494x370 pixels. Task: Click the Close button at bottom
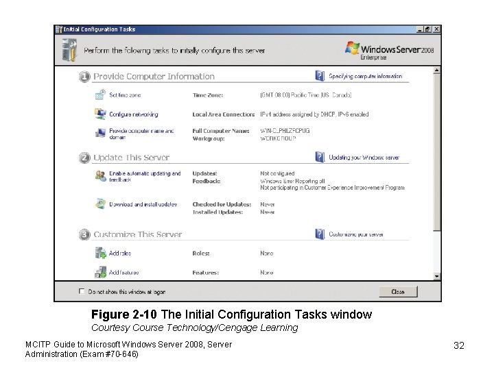(398, 292)
